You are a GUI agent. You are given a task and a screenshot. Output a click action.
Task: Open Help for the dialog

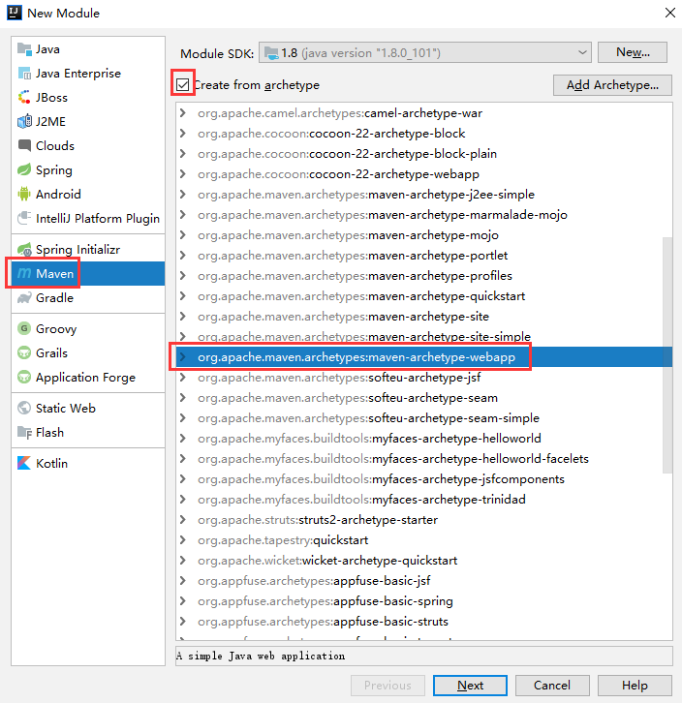pos(635,685)
